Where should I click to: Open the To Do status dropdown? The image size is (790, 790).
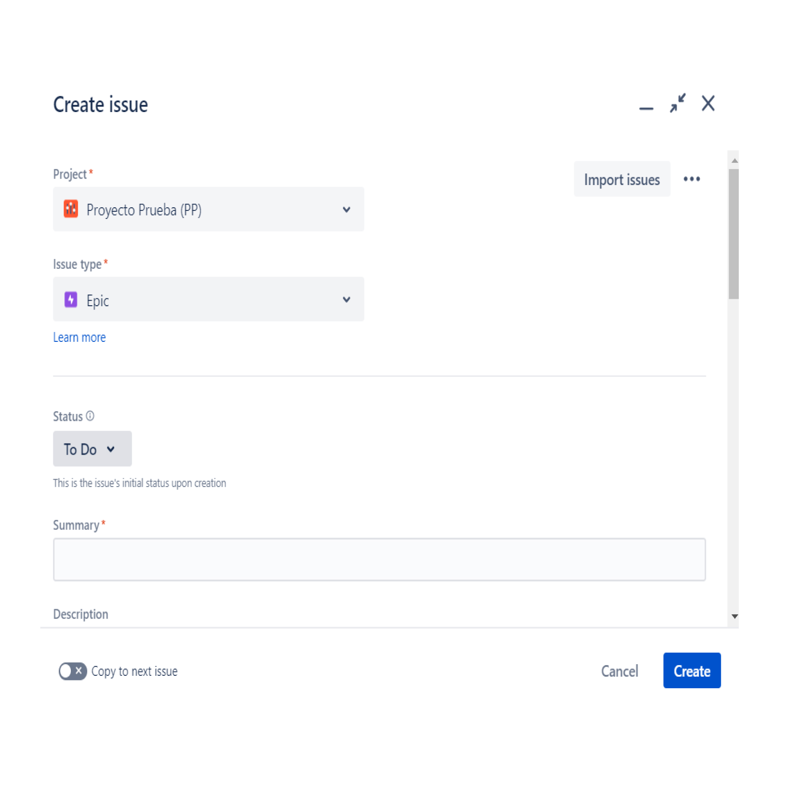[x=92, y=449]
